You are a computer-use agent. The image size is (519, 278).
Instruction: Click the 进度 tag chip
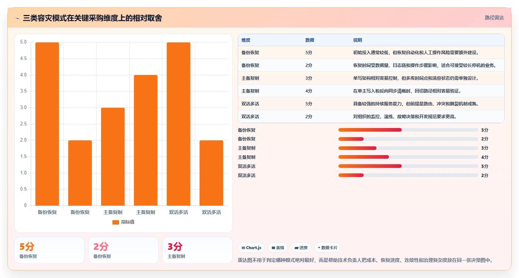coord(301,248)
